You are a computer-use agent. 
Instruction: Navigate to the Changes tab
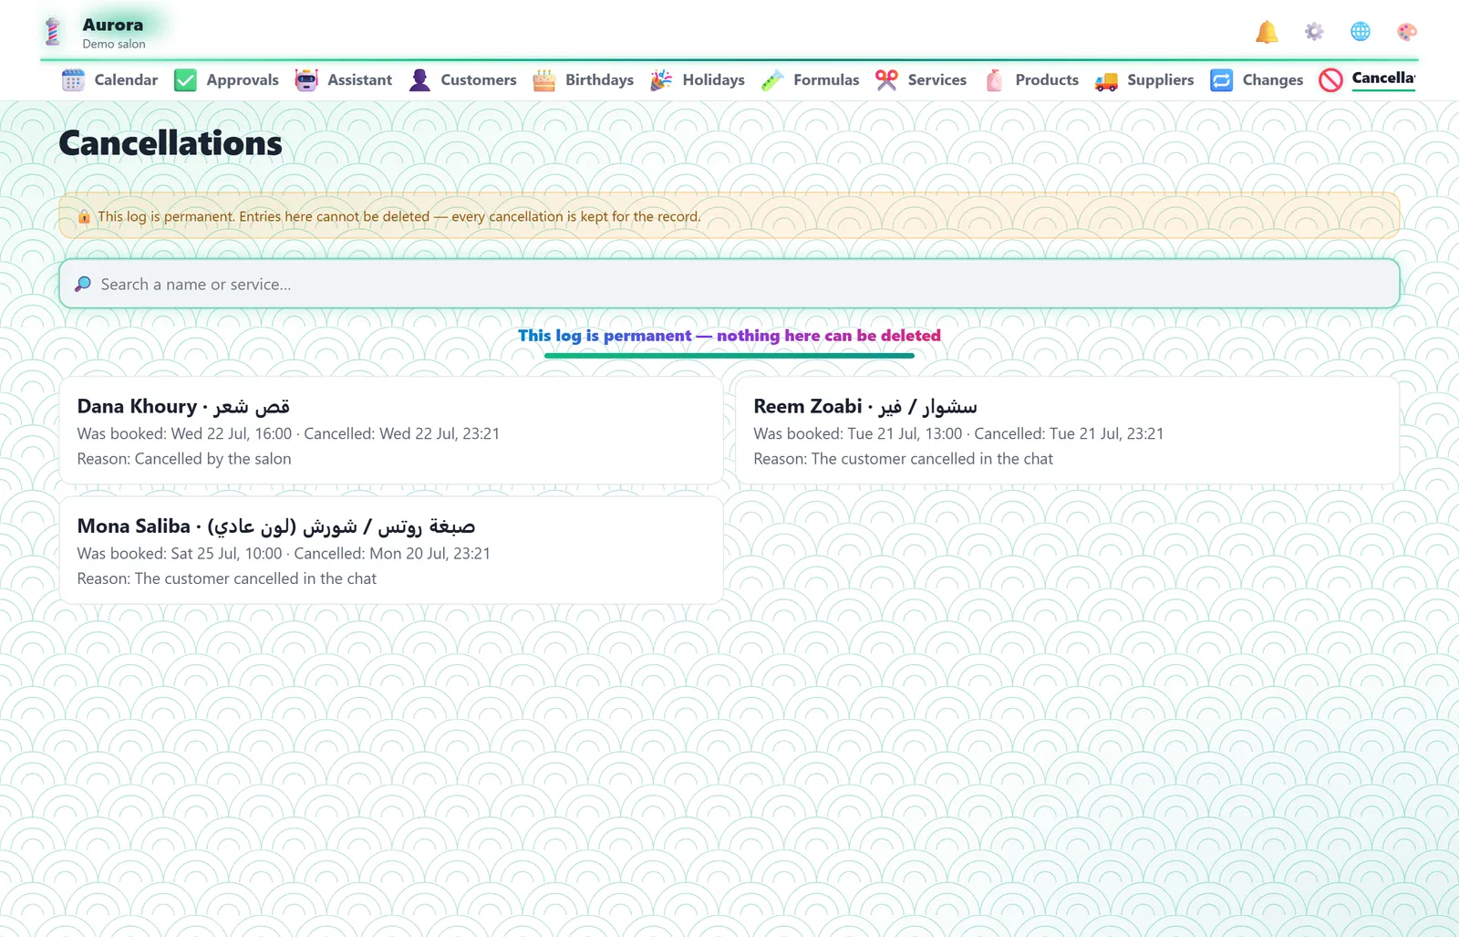1257,80
